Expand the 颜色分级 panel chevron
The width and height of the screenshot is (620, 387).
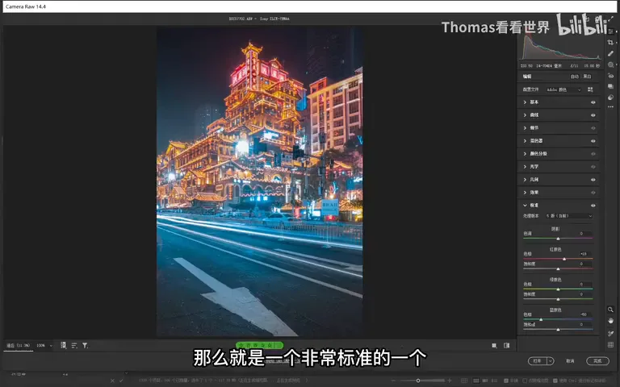click(525, 154)
